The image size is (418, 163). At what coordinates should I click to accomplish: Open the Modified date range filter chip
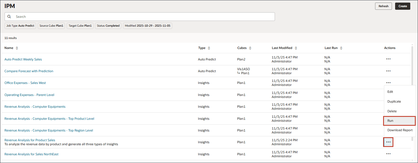(148, 26)
